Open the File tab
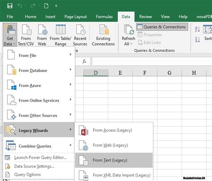 click(x=10, y=17)
